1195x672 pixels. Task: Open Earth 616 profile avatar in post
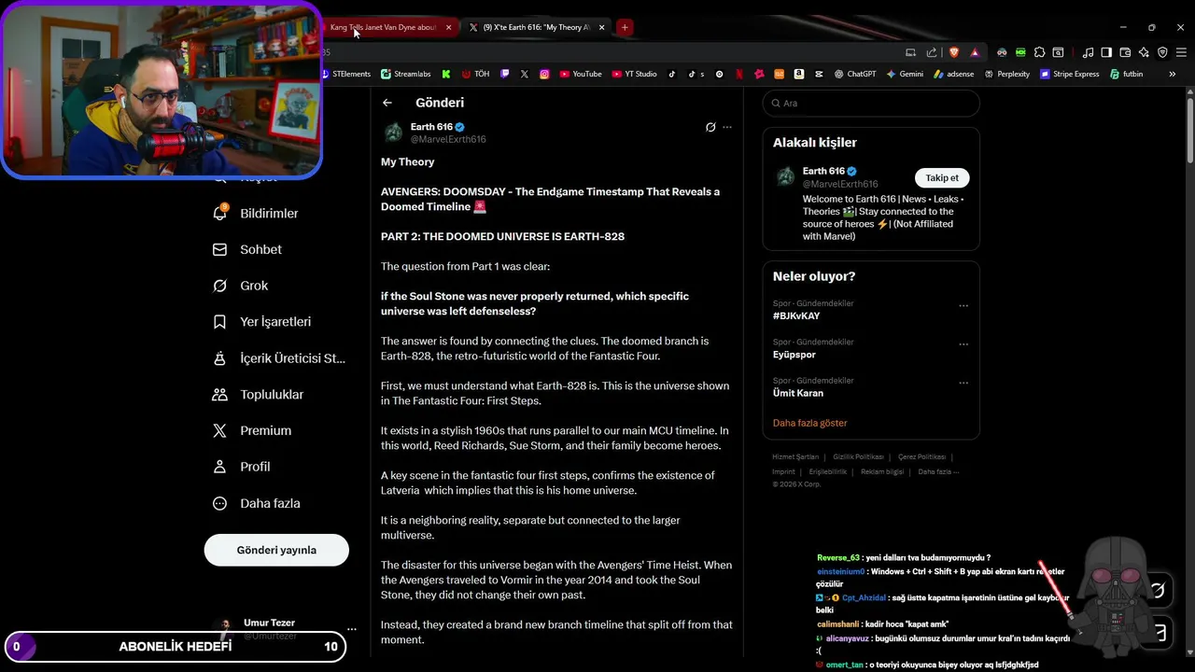[x=393, y=133]
